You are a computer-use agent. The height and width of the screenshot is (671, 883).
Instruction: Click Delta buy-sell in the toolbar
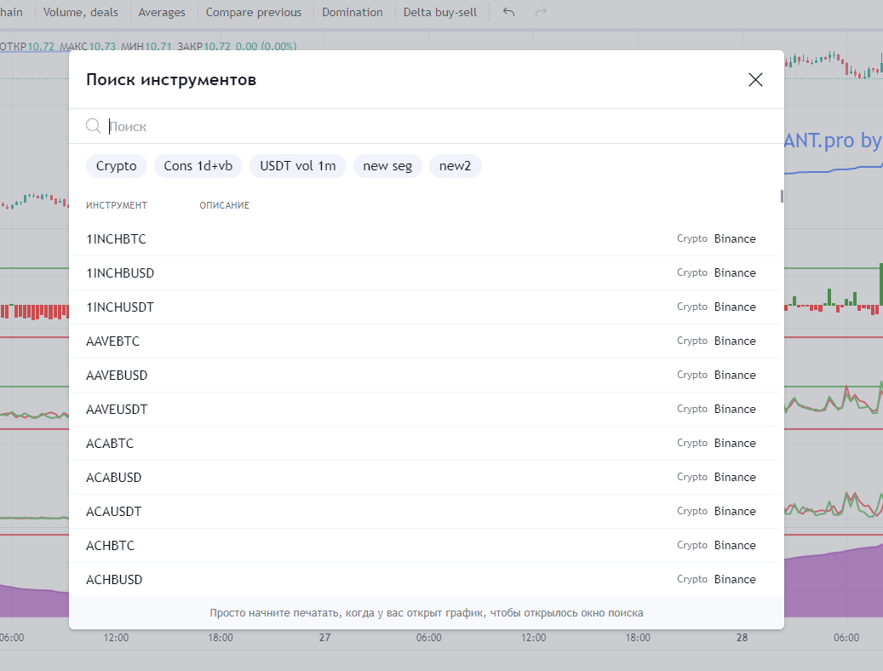point(441,13)
